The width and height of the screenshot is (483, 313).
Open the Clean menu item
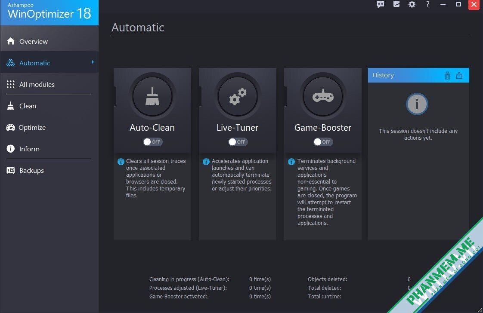(49, 106)
